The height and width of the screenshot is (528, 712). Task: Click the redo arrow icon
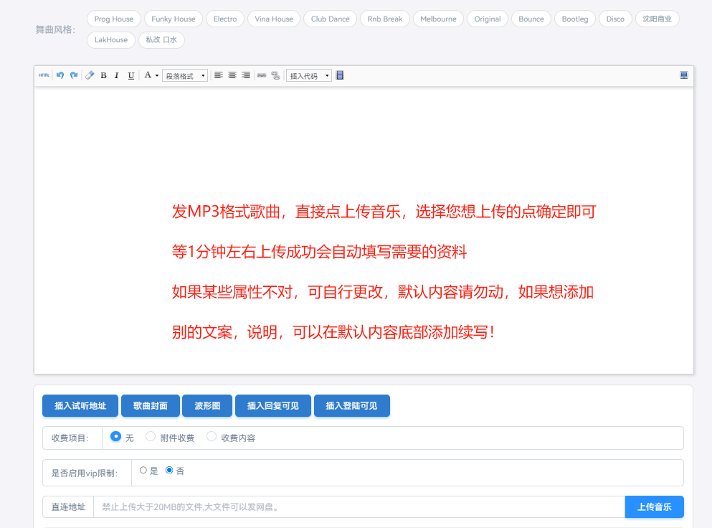[x=74, y=75]
